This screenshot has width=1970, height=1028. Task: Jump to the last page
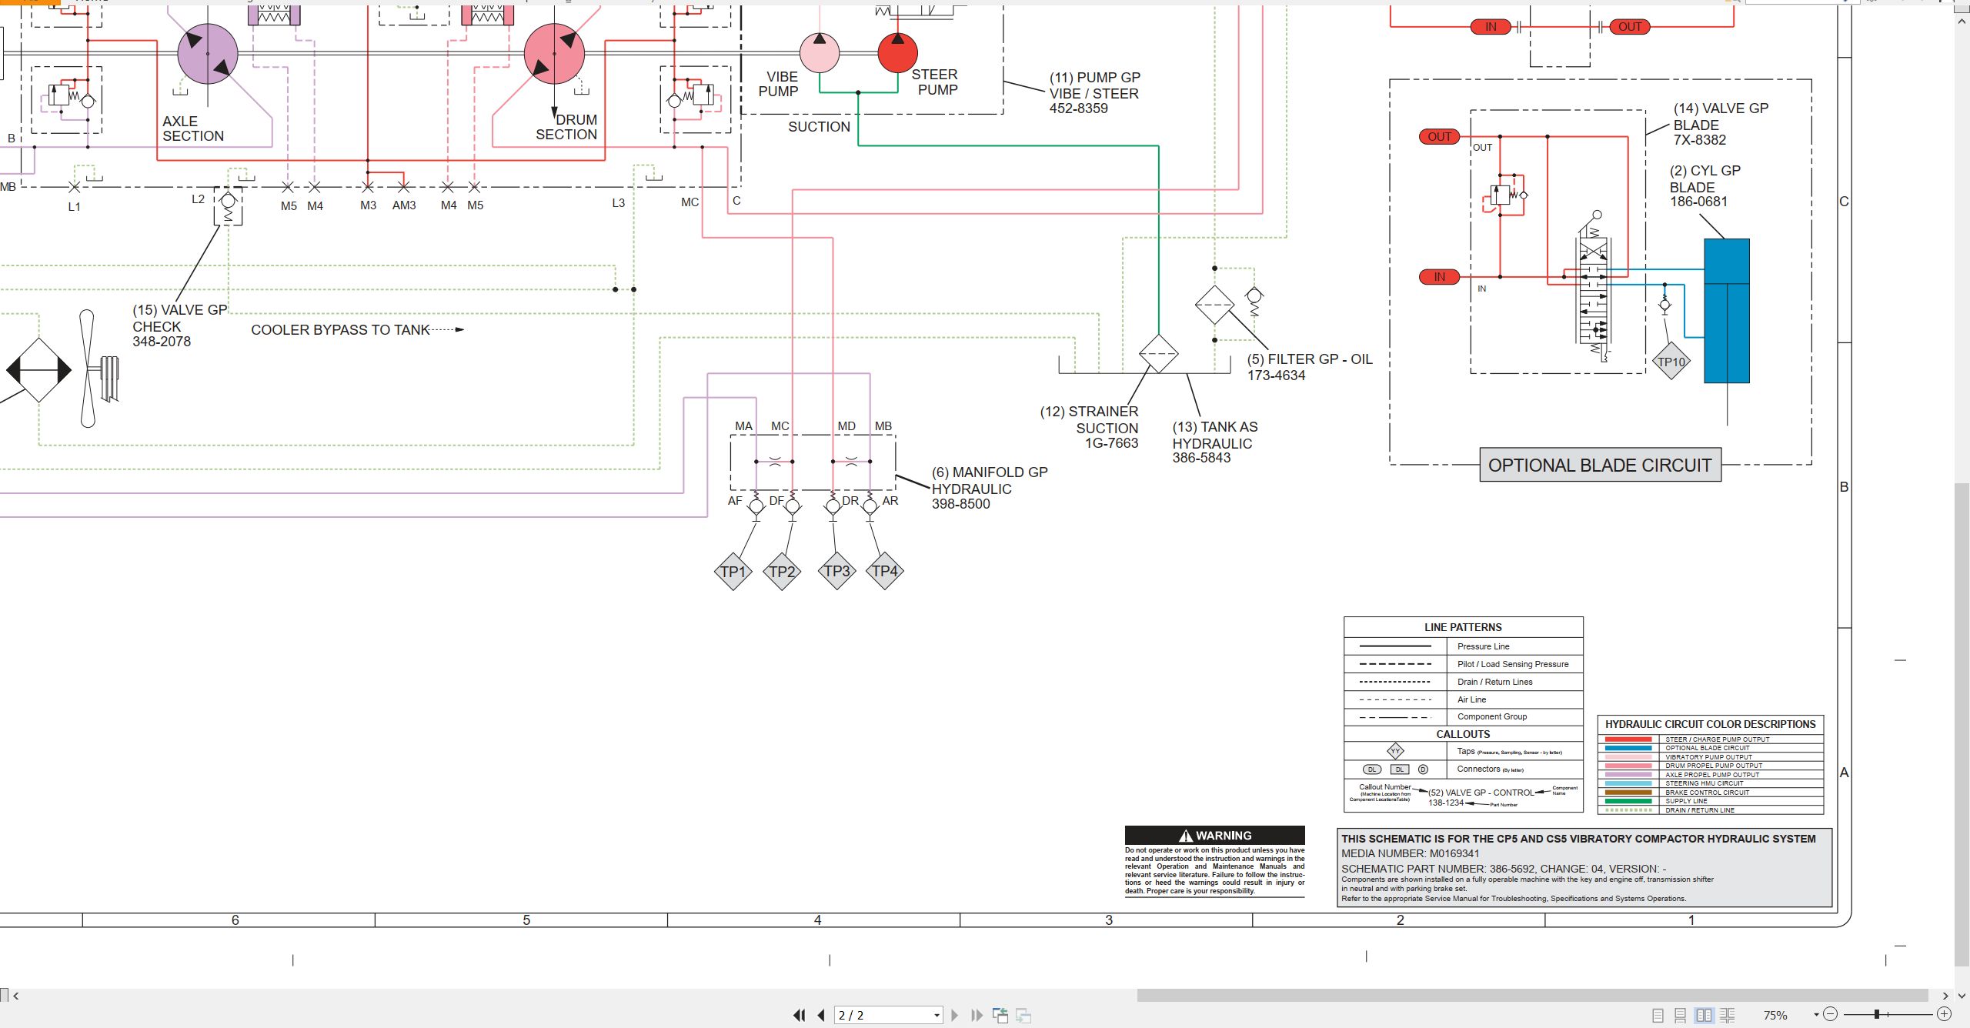(x=977, y=1015)
